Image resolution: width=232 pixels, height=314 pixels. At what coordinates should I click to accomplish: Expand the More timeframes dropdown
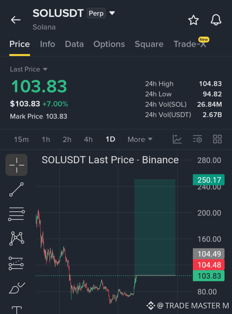pyautogui.click(x=140, y=139)
